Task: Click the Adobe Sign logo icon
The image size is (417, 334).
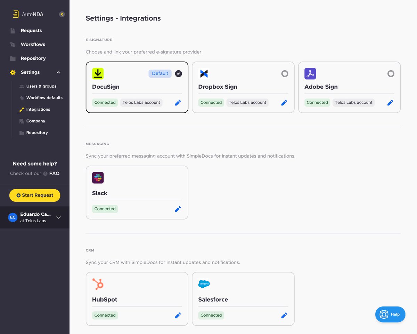Action: [x=310, y=73]
